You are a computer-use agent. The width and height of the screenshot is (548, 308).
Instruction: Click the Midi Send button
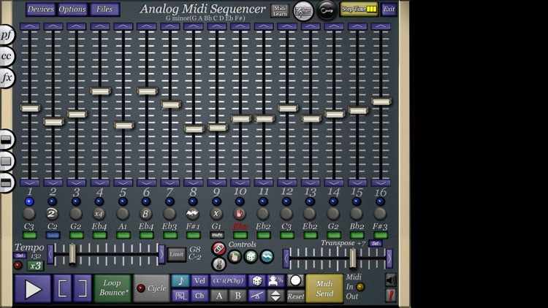coord(324,288)
